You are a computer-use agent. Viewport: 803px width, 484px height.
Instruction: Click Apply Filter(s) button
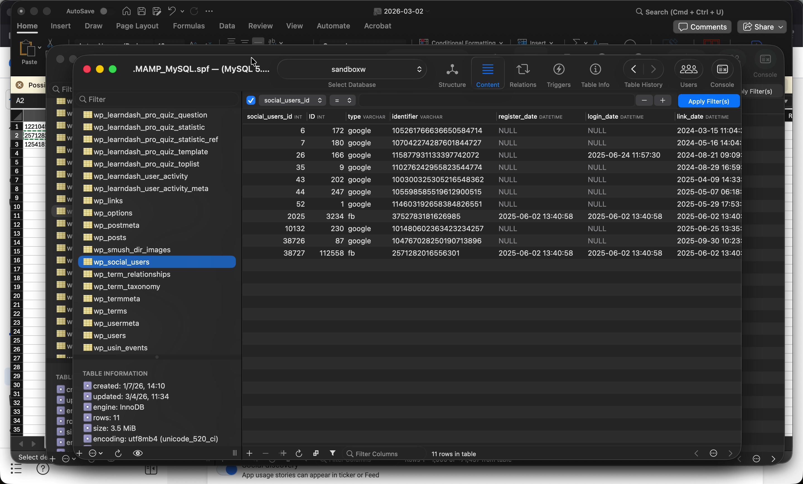[x=708, y=101]
